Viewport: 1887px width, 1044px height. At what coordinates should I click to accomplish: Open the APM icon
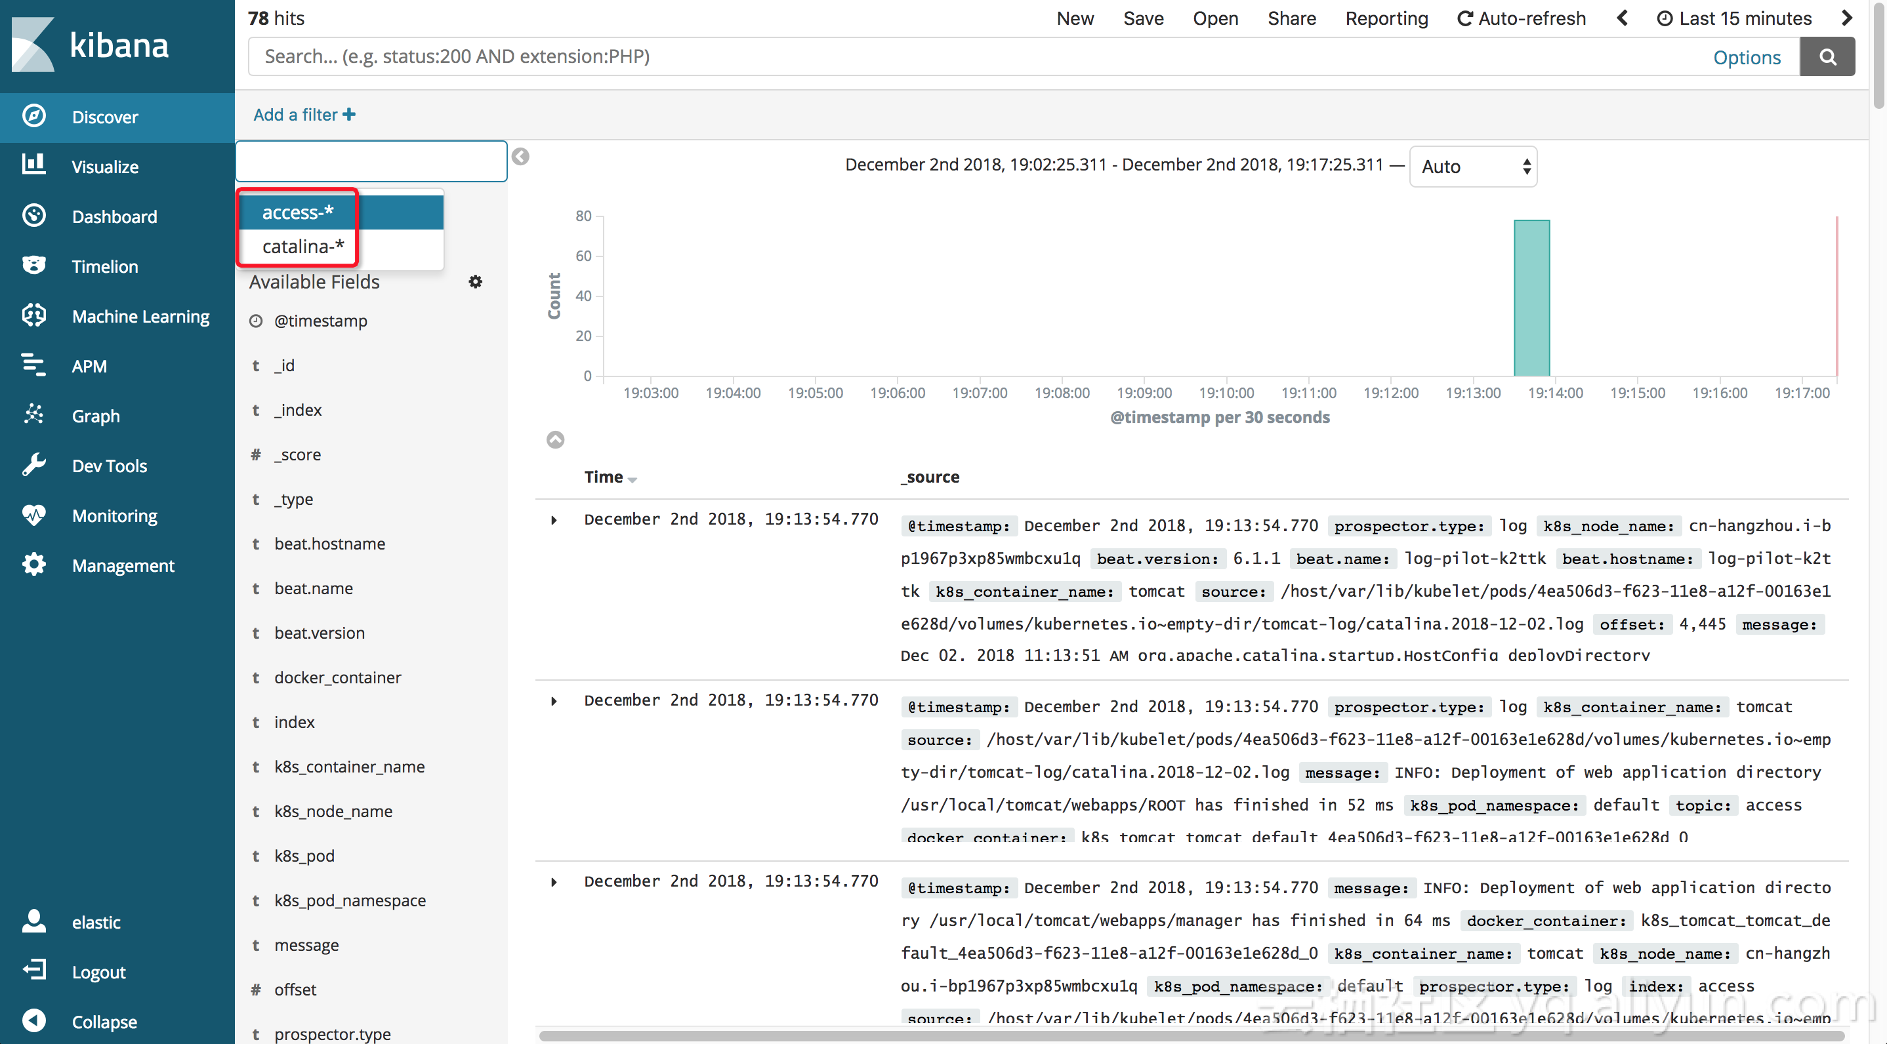pos(33,365)
